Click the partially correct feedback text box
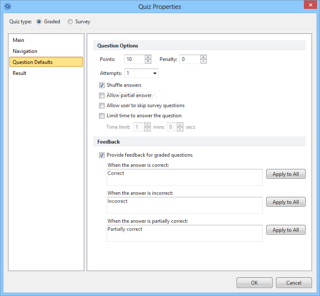 tap(185, 233)
